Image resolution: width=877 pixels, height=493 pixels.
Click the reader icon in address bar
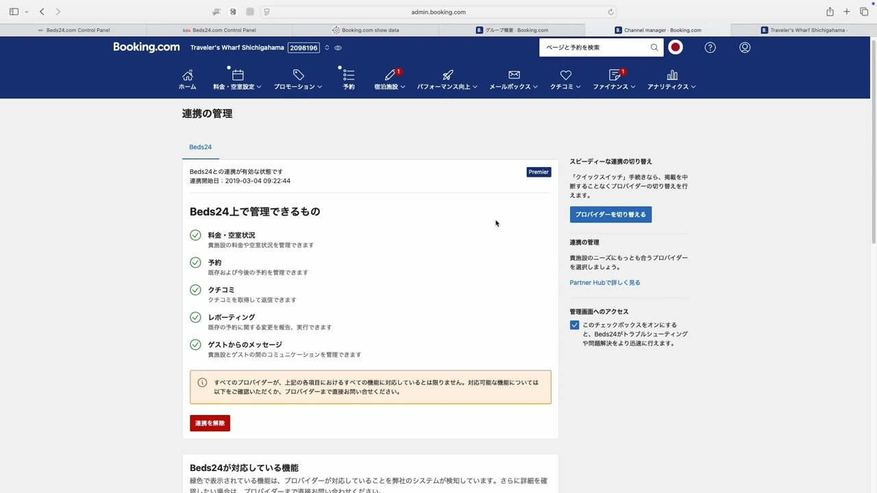(x=267, y=12)
